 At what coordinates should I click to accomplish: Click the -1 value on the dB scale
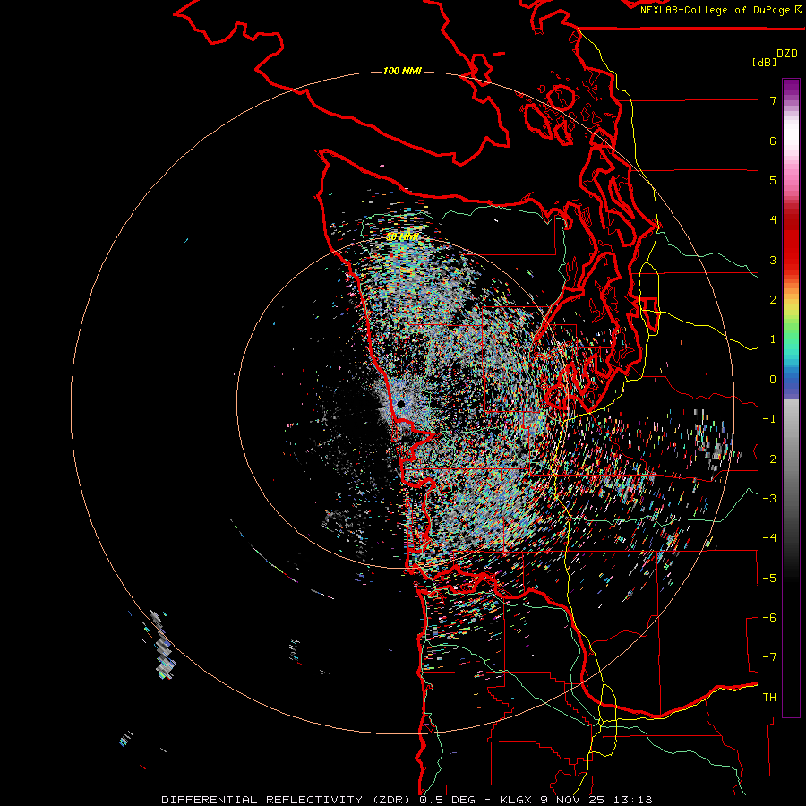click(769, 419)
